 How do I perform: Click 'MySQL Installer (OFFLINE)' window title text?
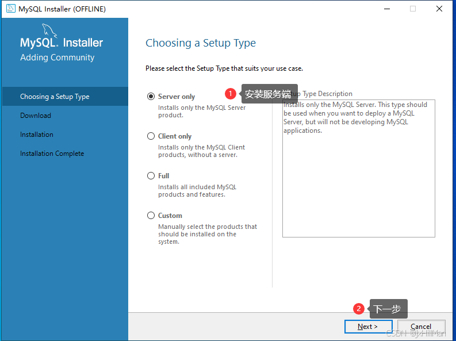62,9
